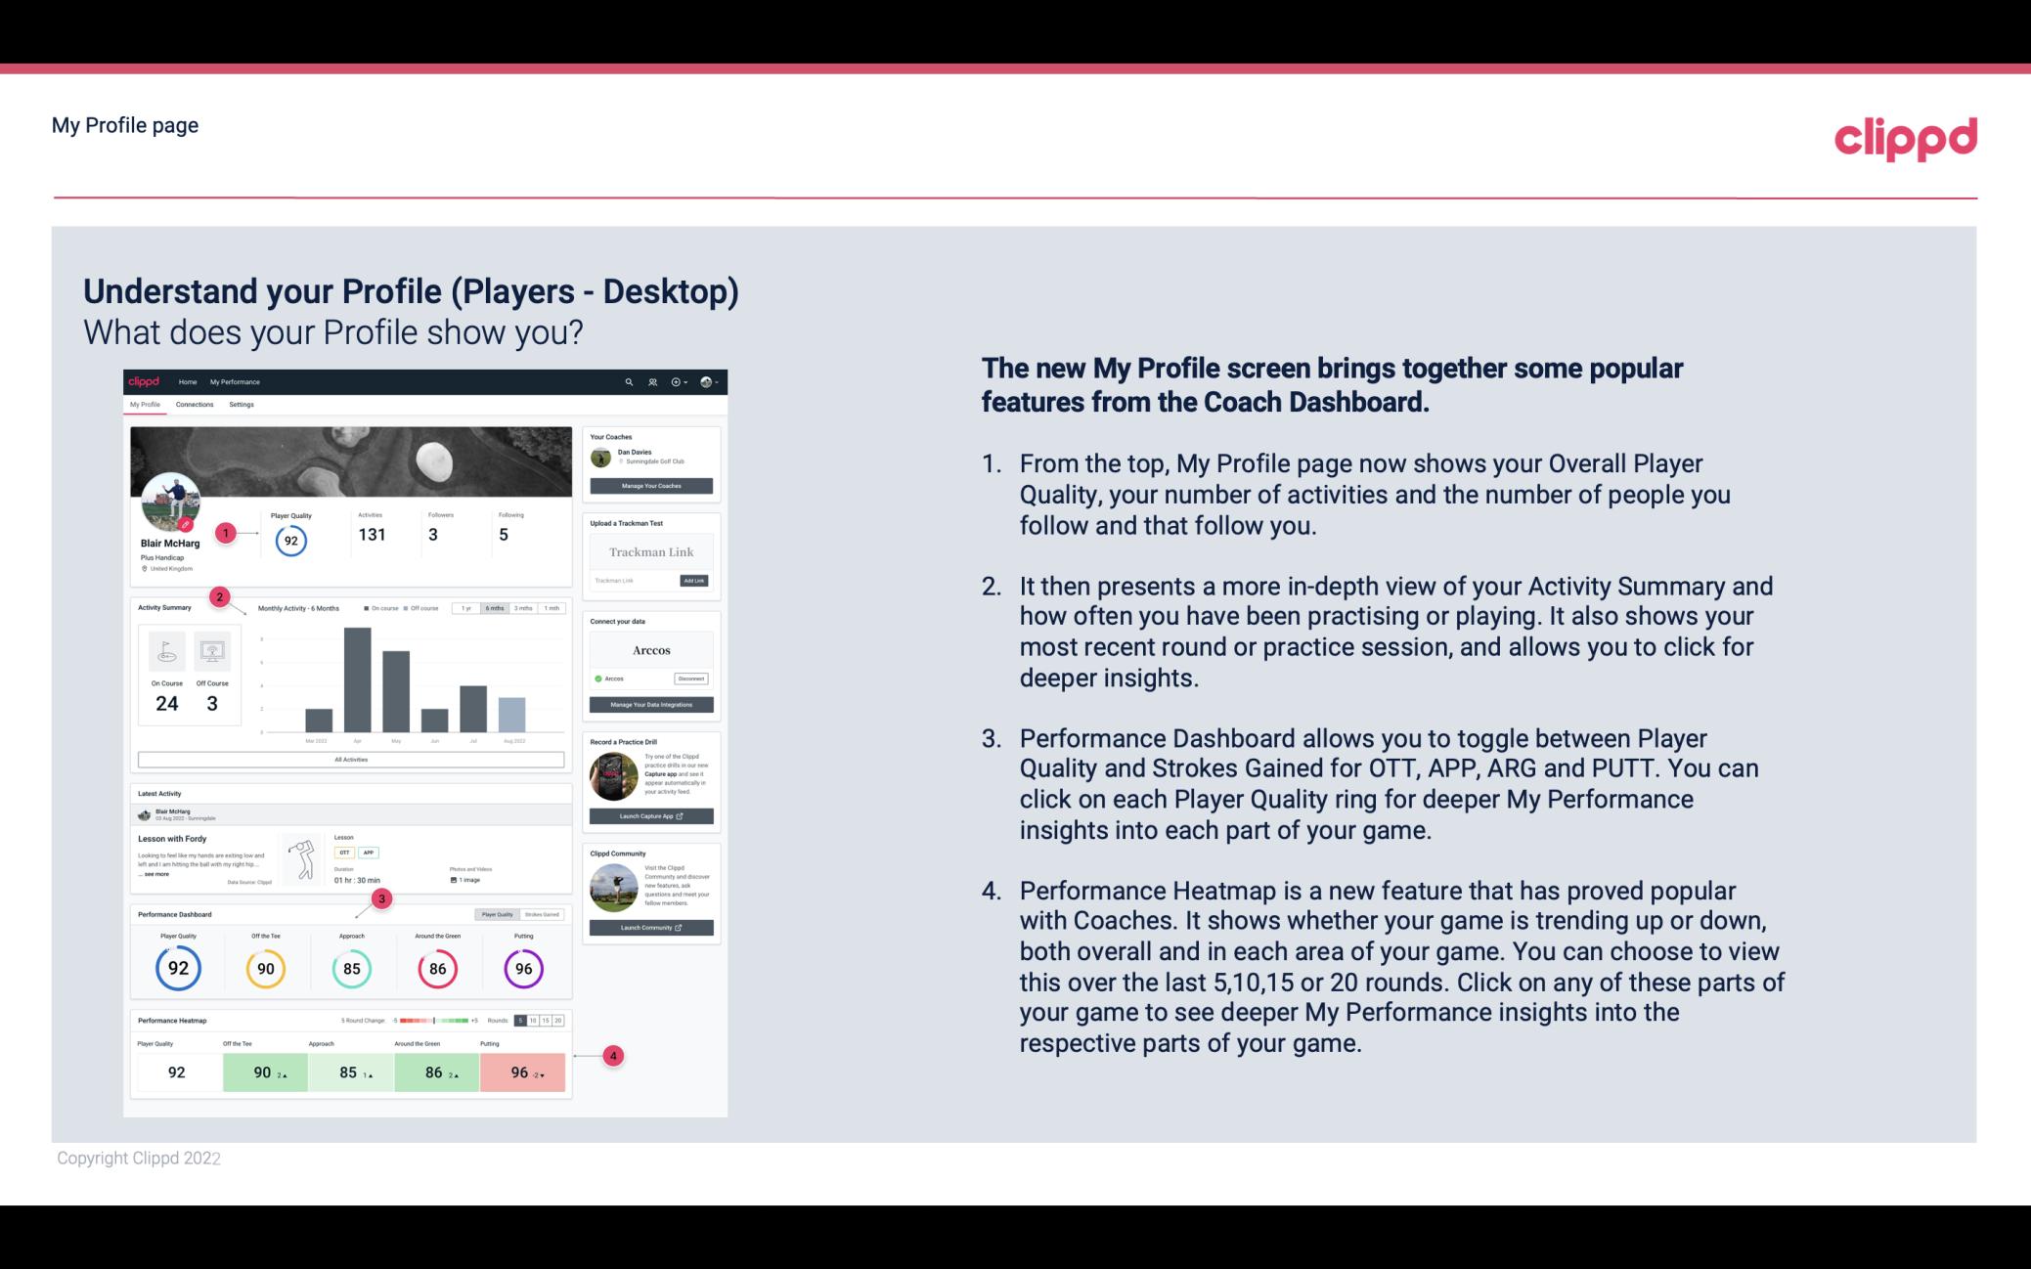Open the 5/10/15/20 rounds dropdown selector
The height and width of the screenshot is (1269, 2031).
click(549, 1021)
